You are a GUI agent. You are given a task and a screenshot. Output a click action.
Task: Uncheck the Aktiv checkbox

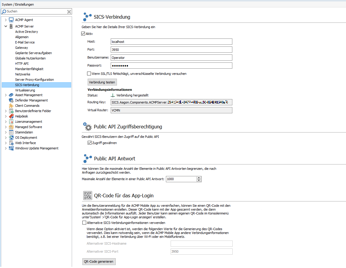[83, 33]
